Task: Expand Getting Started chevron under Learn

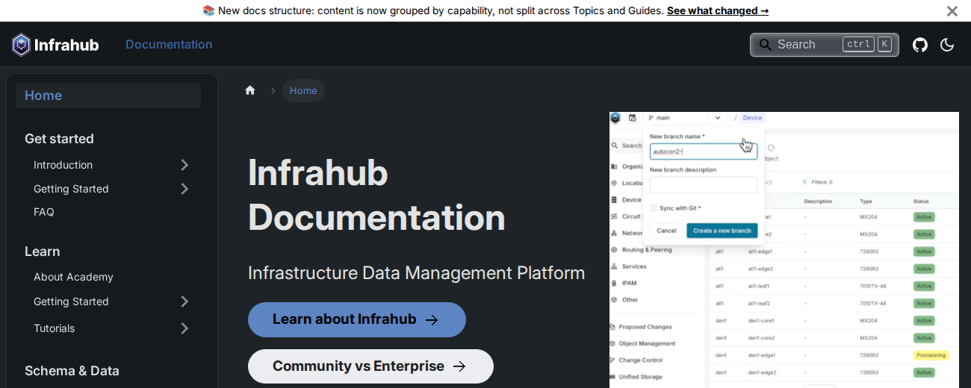Action: tap(184, 301)
